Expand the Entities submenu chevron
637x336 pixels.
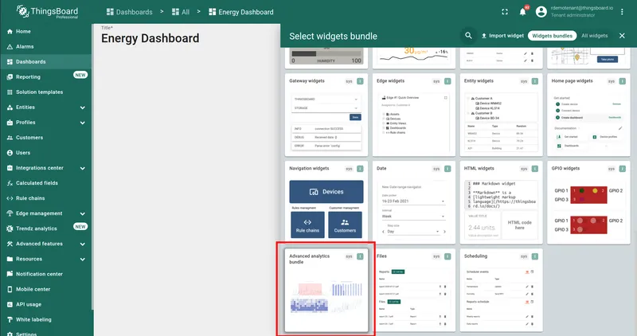pos(83,107)
